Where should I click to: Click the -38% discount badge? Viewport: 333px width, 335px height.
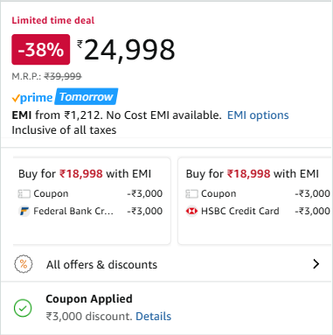(x=41, y=50)
